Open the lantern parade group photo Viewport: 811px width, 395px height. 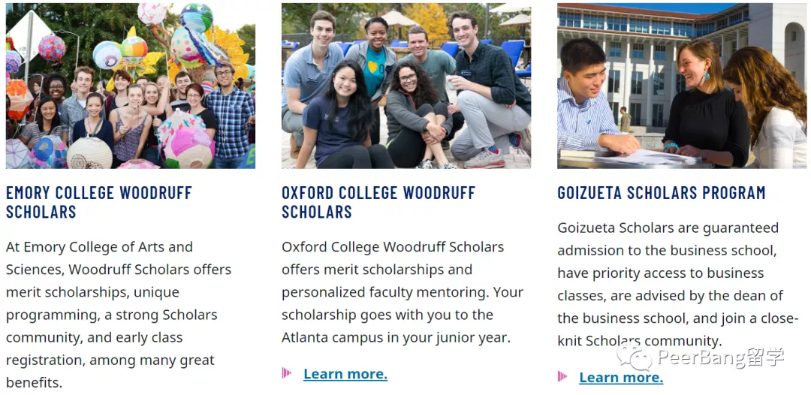click(130, 86)
